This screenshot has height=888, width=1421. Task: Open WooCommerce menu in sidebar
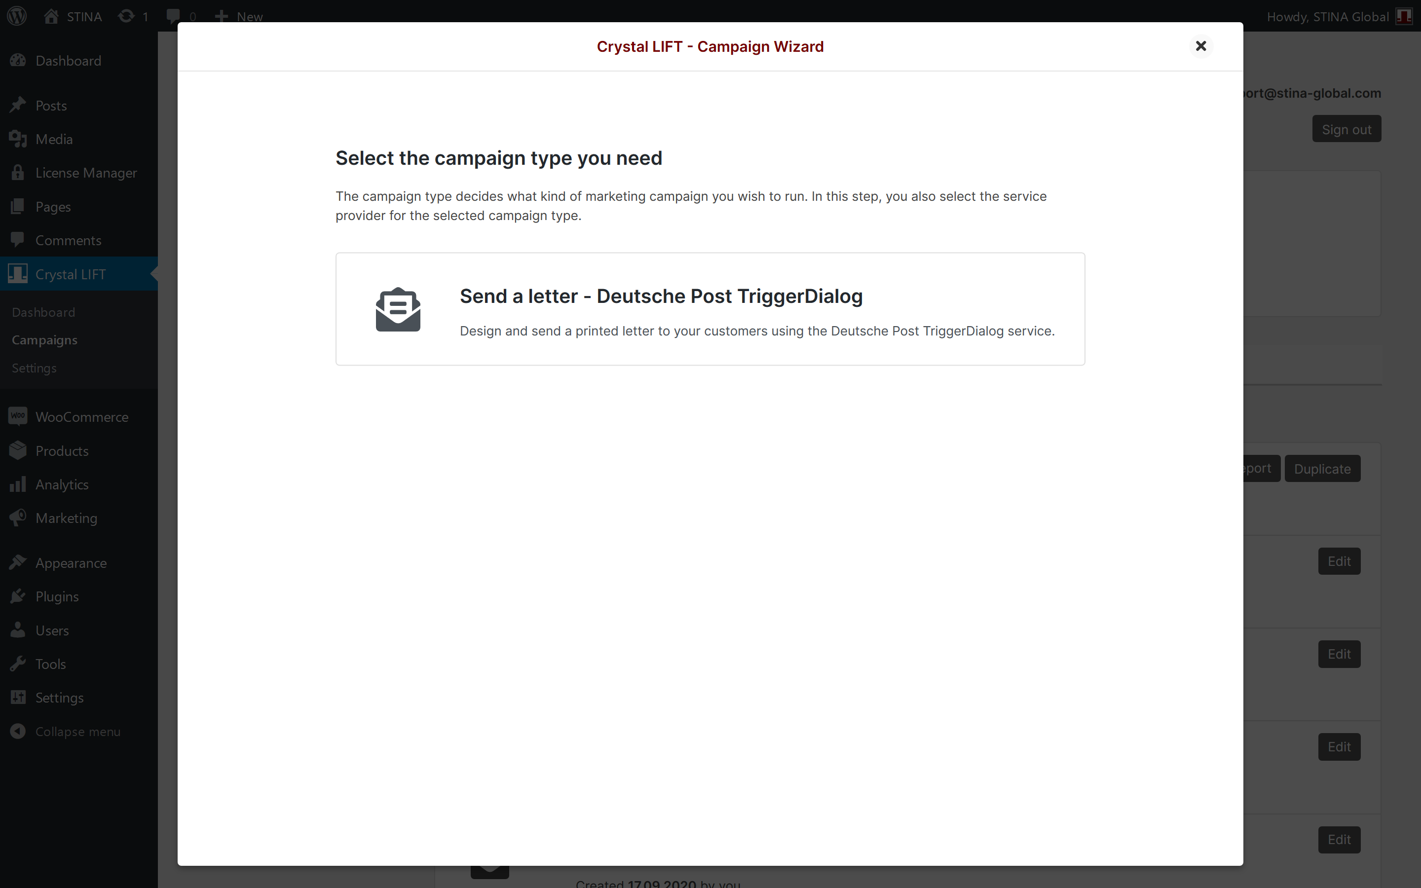(81, 417)
